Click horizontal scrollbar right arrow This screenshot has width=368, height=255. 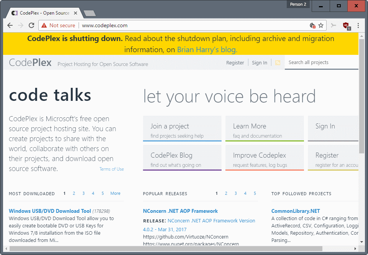[355, 248]
